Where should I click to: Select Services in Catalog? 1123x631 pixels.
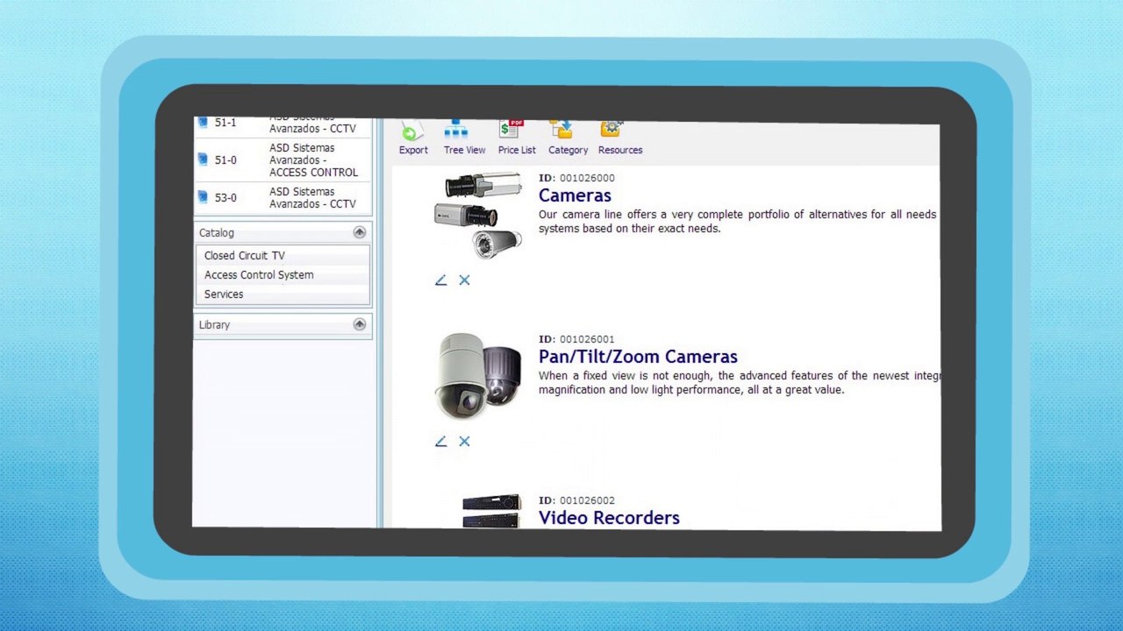point(224,294)
